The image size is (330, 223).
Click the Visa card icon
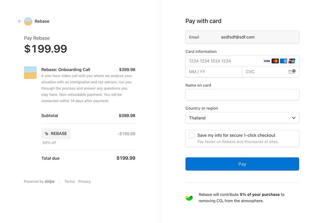pyautogui.click(x=267, y=61)
